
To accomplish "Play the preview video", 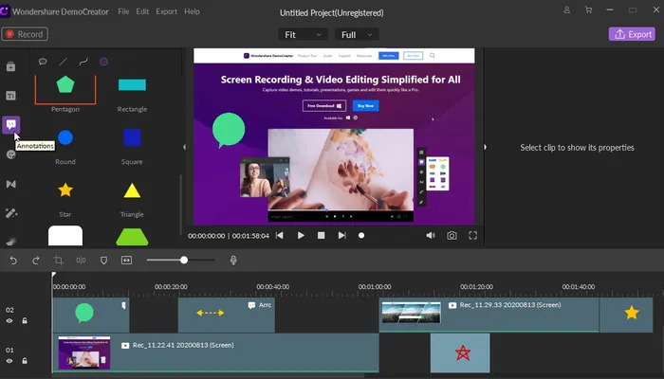I will click(301, 236).
